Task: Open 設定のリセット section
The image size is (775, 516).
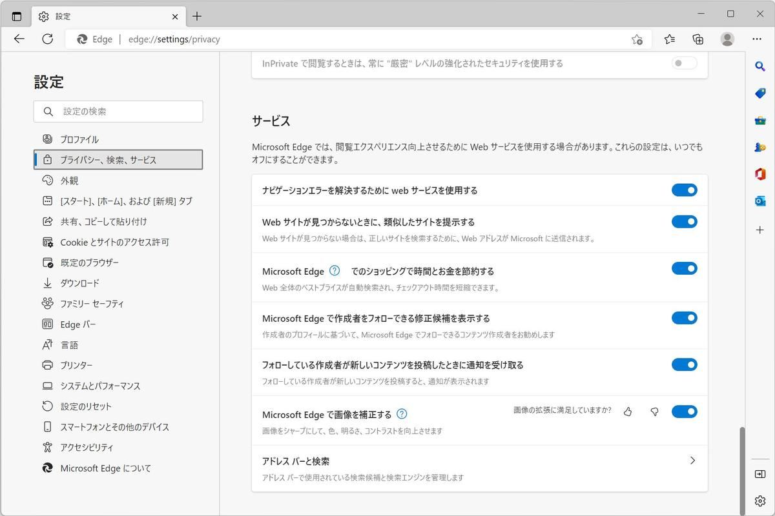Action: tap(118, 406)
